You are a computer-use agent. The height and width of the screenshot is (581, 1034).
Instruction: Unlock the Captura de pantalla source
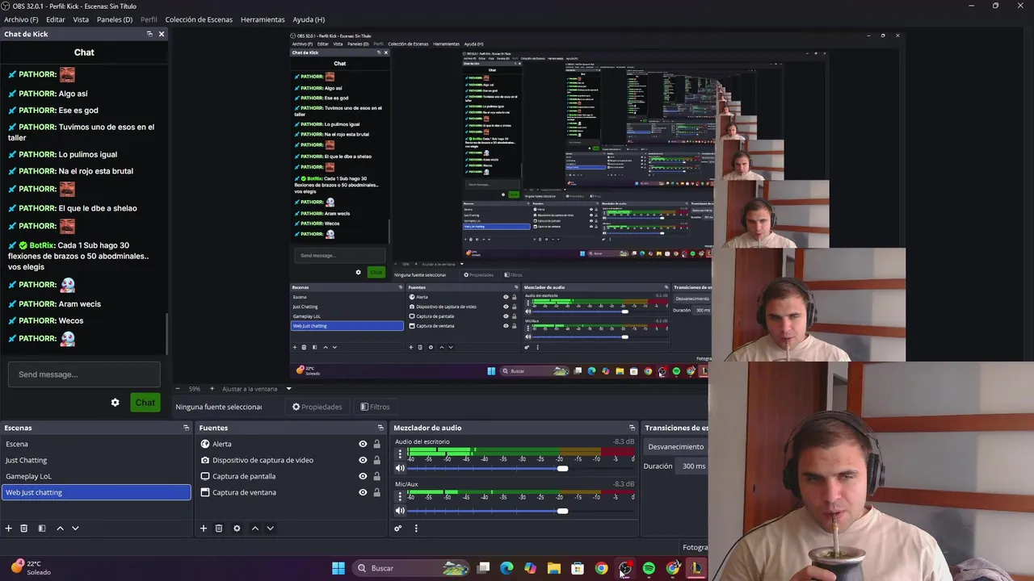pyautogui.click(x=376, y=476)
